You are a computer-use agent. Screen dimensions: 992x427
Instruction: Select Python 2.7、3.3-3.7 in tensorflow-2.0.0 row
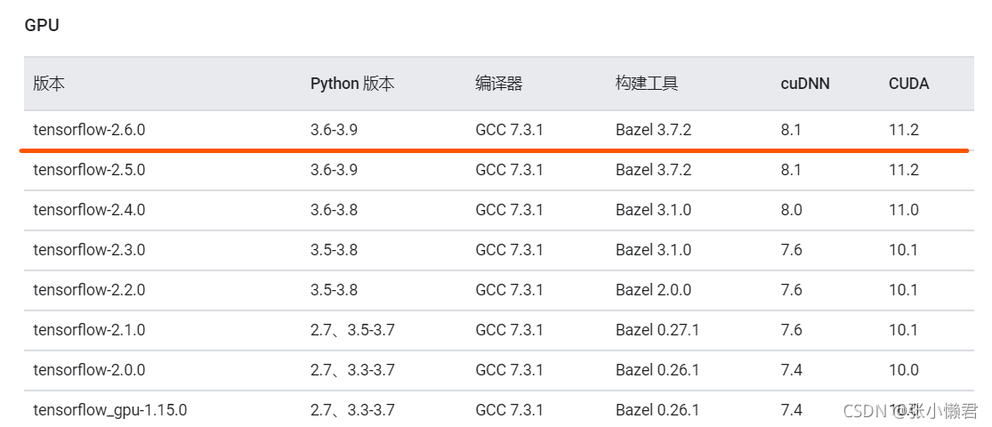[352, 369]
